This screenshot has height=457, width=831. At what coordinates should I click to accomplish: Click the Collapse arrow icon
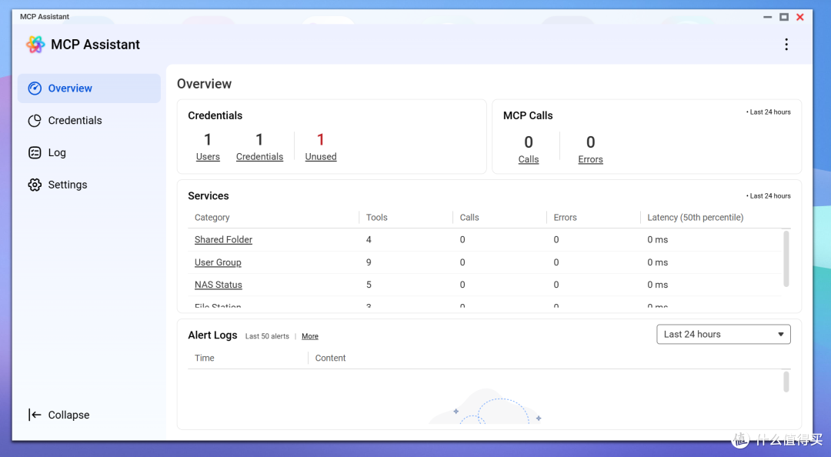point(35,415)
